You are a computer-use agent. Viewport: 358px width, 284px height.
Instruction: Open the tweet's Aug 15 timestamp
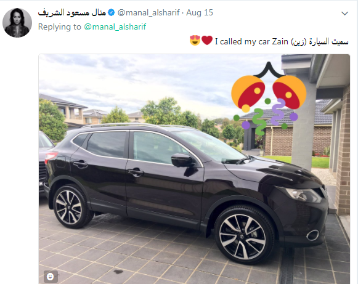[x=200, y=12]
